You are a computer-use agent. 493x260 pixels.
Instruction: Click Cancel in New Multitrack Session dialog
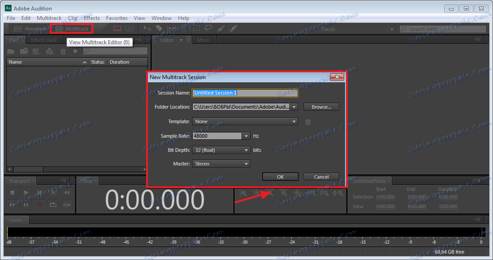coord(321,177)
